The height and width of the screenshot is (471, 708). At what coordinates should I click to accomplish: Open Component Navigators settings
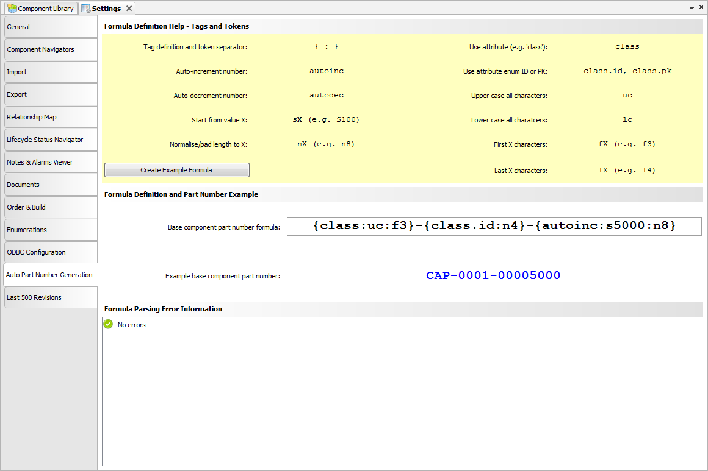point(50,49)
